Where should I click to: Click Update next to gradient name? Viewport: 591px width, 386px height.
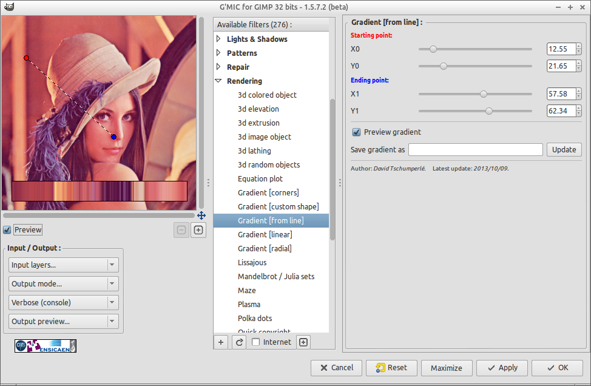pos(564,150)
